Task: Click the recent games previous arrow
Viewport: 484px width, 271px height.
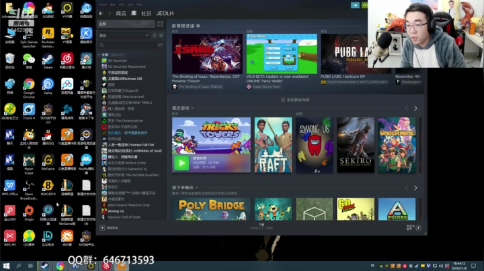Action: (x=407, y=109)
